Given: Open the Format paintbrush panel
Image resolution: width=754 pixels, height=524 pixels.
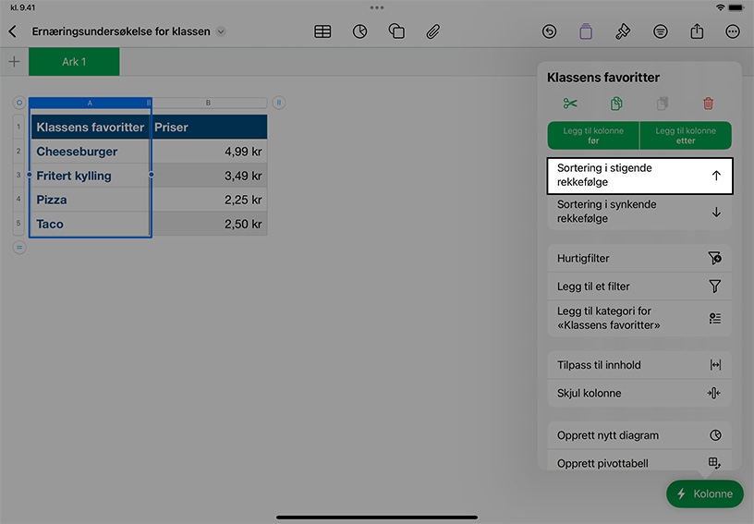Looking at the screenshot, I should (x=623, y=31).
